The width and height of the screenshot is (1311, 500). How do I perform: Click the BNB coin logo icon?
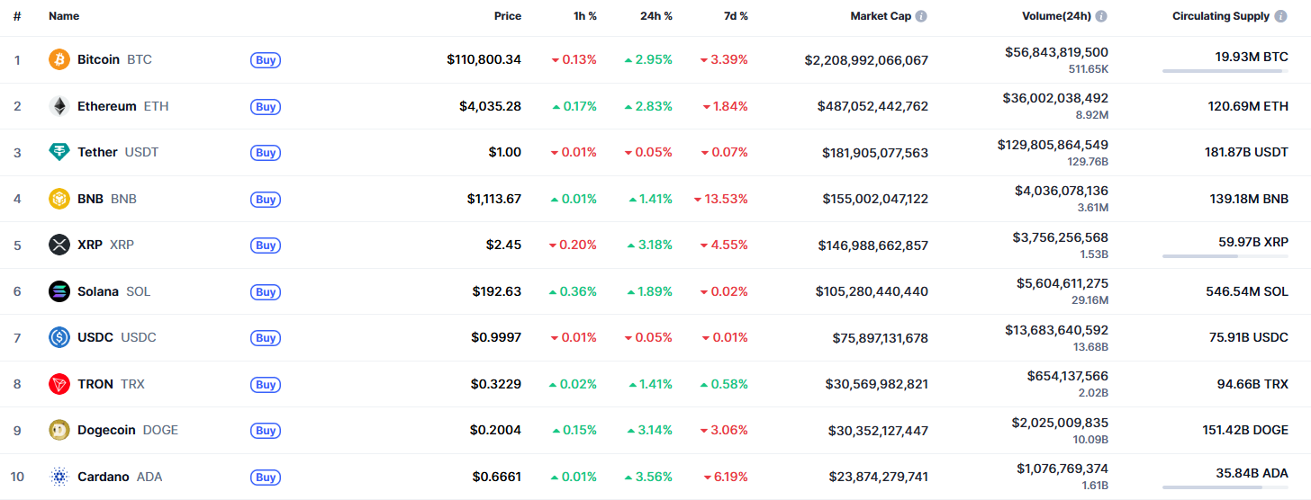point(59,199)
